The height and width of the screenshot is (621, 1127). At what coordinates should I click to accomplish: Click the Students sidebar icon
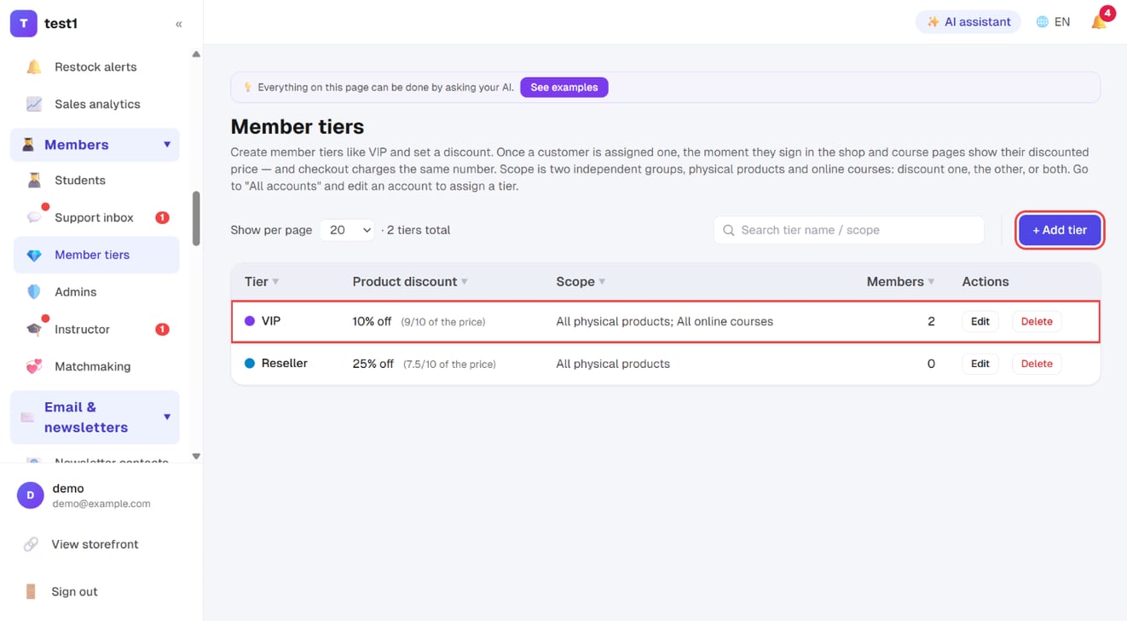(x=34, y=181)
